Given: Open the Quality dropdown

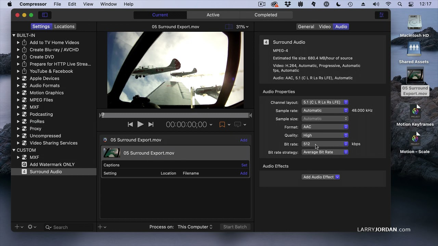Looking at the screenshot, I should click(x=325, y=135).
